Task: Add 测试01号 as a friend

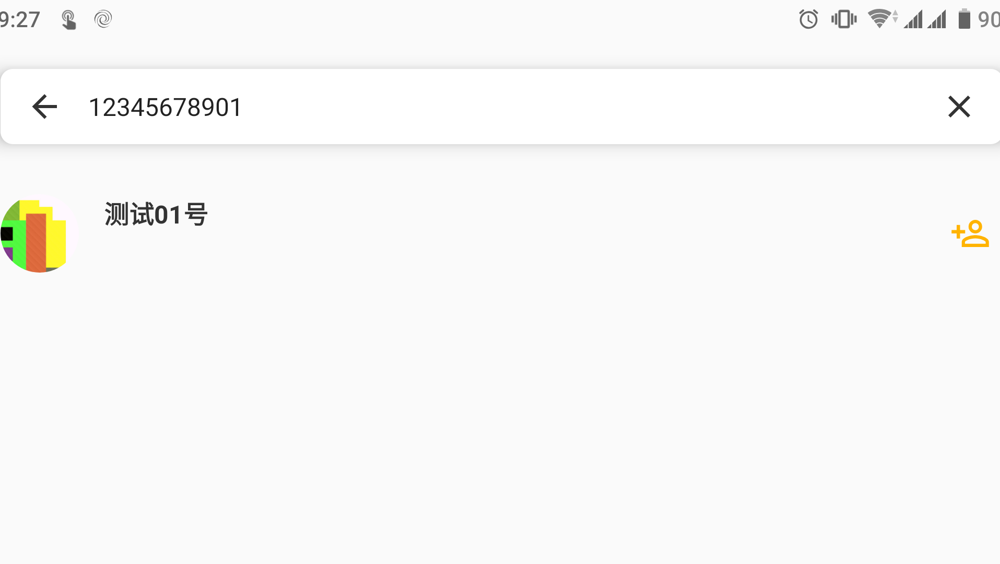Action: pos(970,233)
